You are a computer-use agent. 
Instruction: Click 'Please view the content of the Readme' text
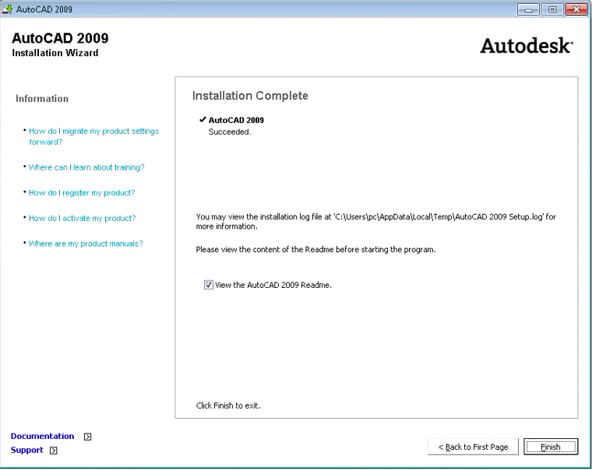pyautogui.click(x=315, y=249)
